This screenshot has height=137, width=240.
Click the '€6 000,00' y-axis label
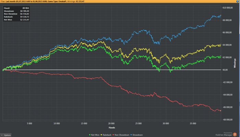click(228, 33)
